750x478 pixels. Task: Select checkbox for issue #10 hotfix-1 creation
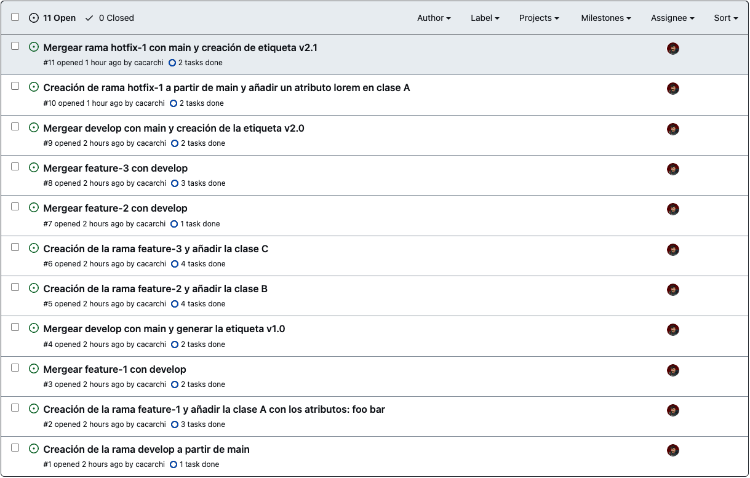coord(15,86)
